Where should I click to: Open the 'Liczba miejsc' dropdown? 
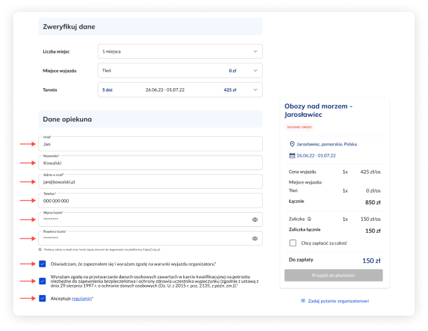click(179, 51)
